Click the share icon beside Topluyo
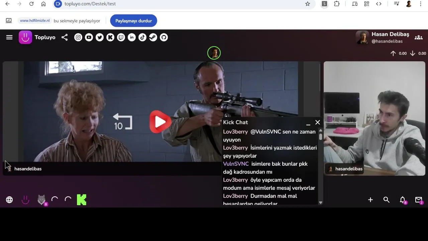 click(65, 37)
